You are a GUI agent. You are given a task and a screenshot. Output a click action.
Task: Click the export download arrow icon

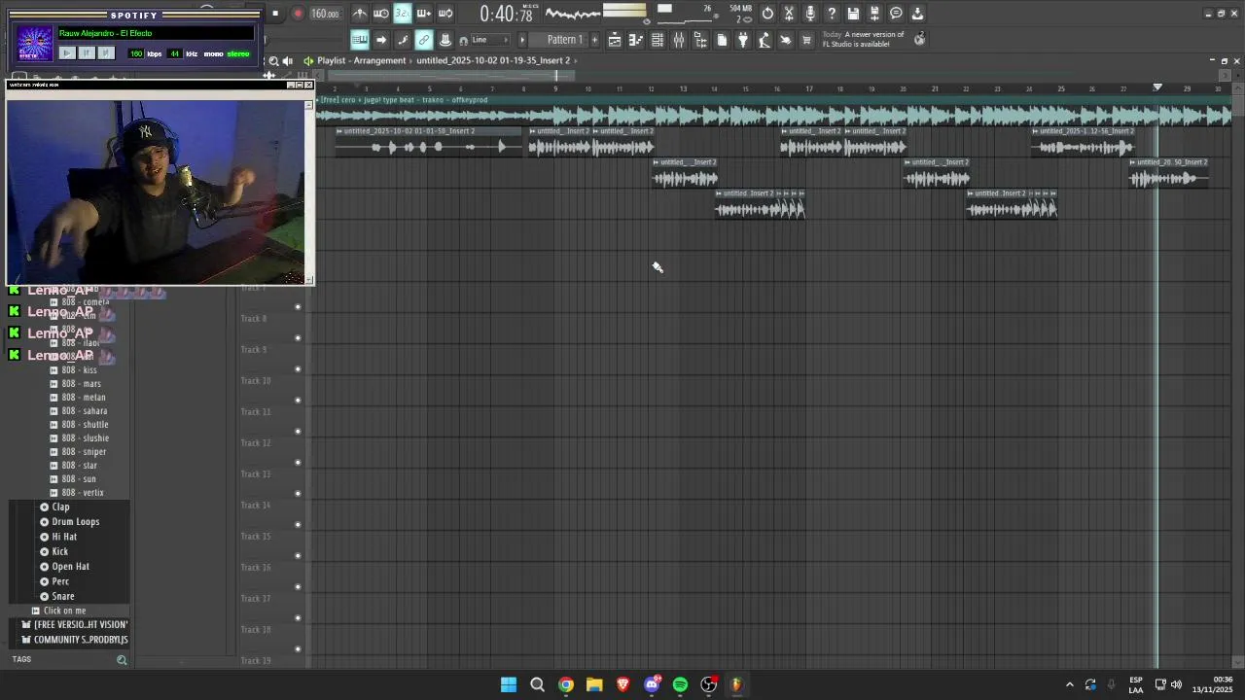[x=917, y=14]
